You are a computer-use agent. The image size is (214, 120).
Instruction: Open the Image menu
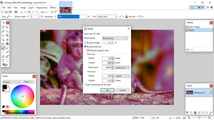[x=23, y=8]
